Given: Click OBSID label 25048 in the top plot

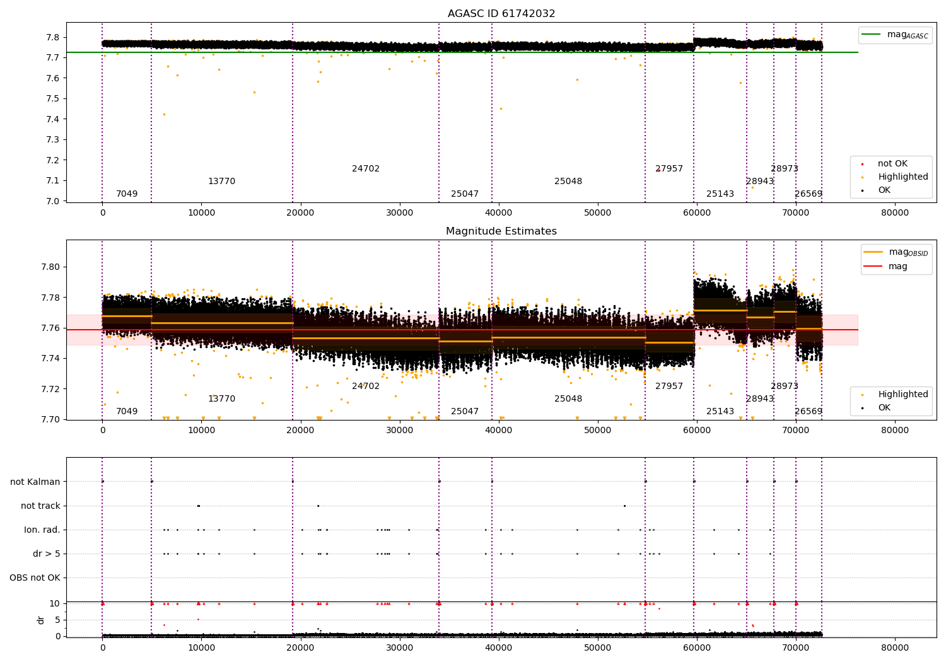Looking at the screenshot, I should point(568,182).
